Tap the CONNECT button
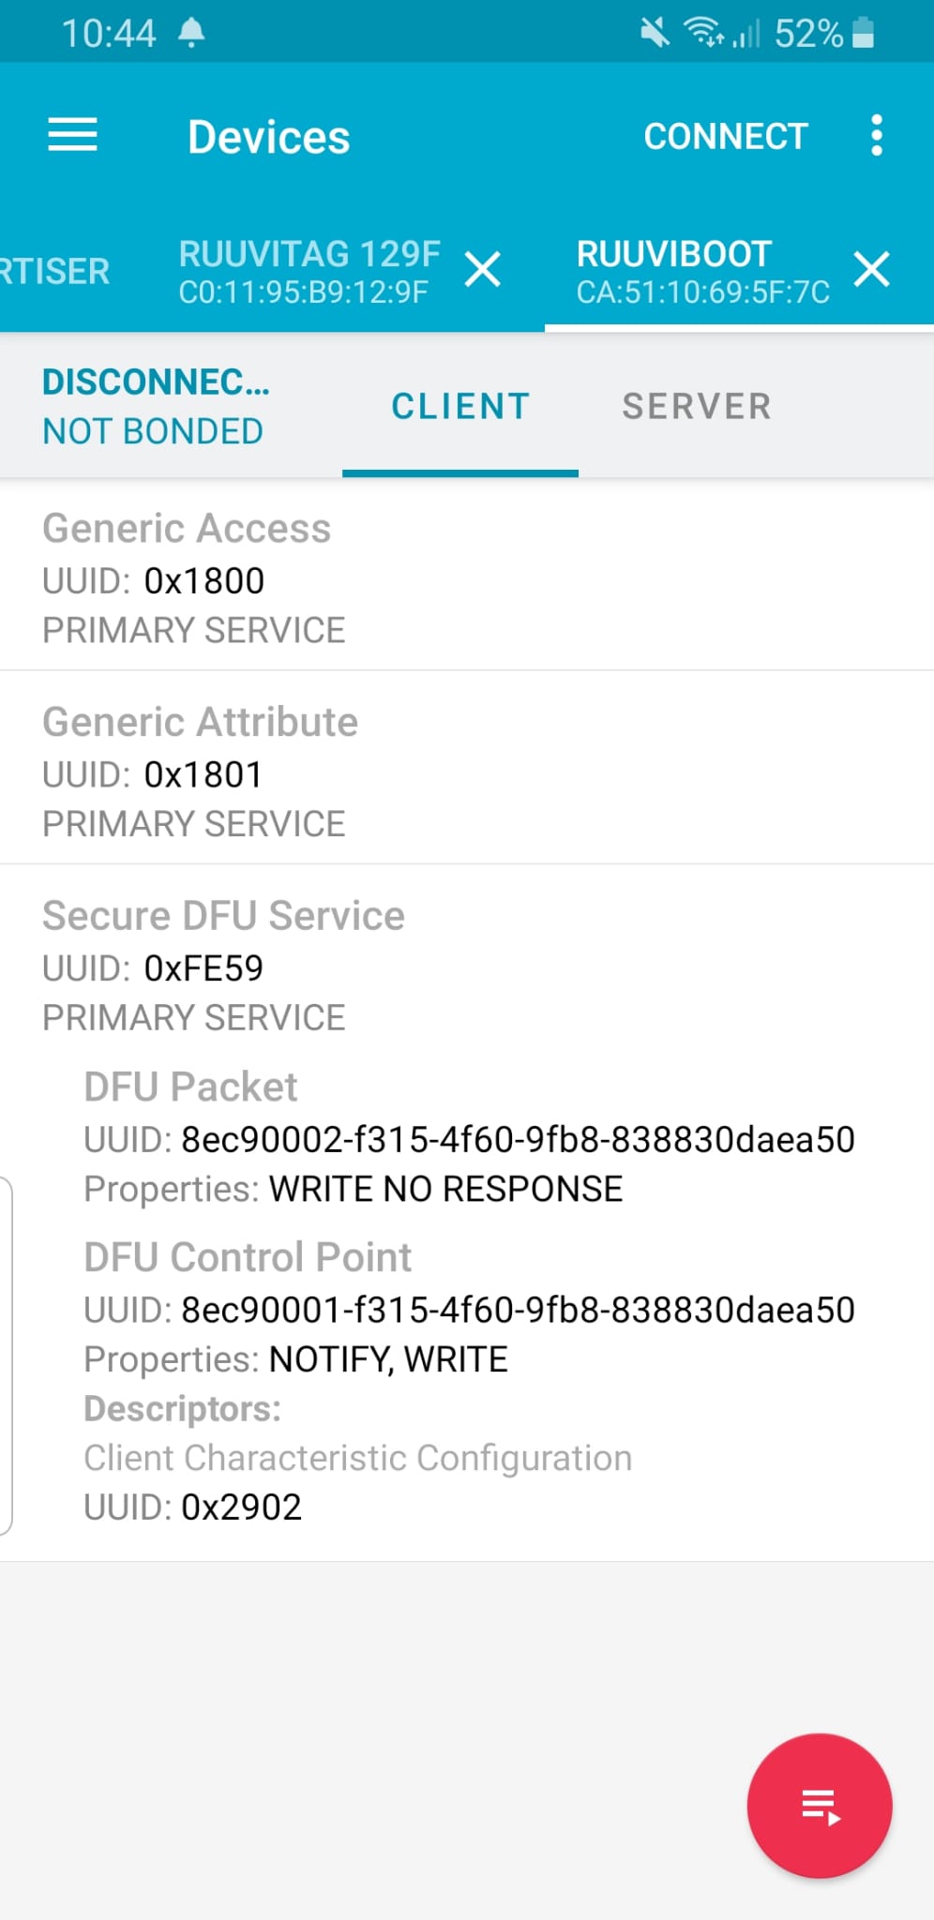Image resolution: width=934 pixels, height=1920 pixels. coord(725,137)
